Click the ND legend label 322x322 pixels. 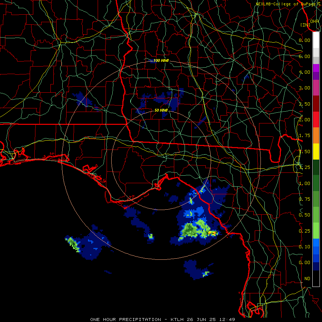coord(307,279)
